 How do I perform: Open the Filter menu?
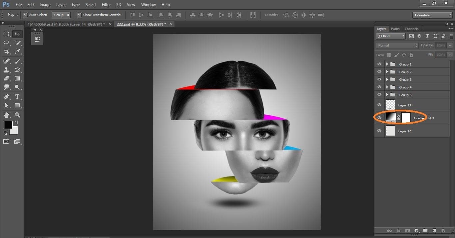tap(106, 4)
